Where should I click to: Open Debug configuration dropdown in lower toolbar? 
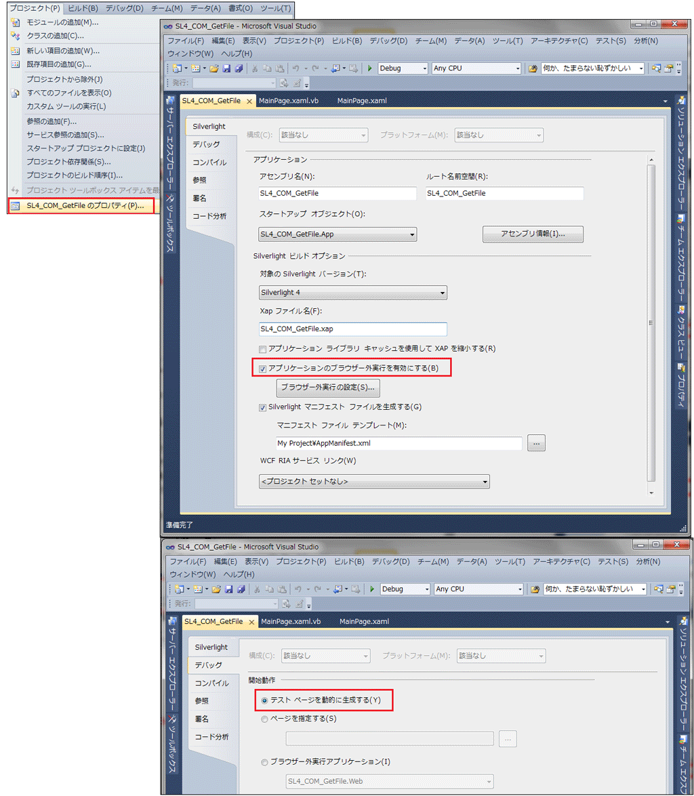click(x=405, y=589)
